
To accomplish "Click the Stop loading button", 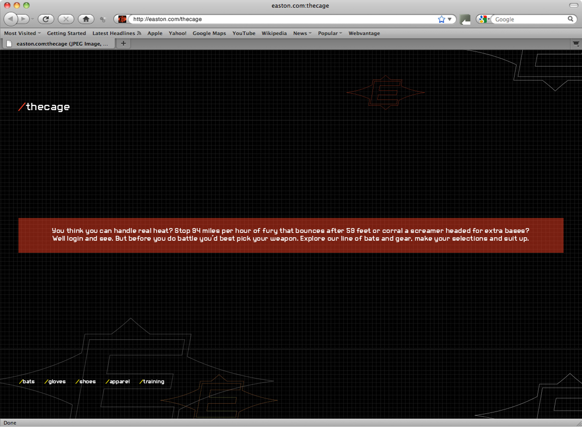I will (66, 19).
